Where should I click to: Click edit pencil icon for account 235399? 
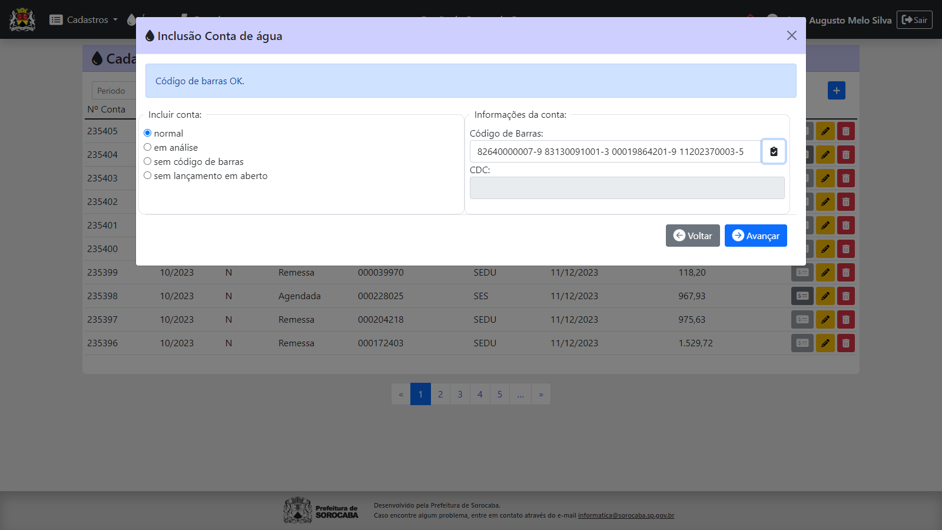click(825, 273)
